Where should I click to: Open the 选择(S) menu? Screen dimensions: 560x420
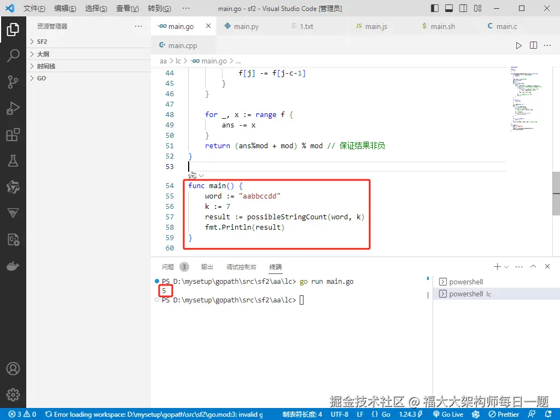click(96, 8)
